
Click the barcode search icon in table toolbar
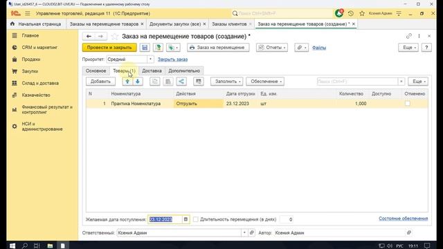199,82
